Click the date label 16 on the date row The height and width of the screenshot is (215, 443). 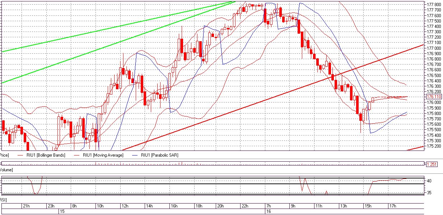[268, 212]
